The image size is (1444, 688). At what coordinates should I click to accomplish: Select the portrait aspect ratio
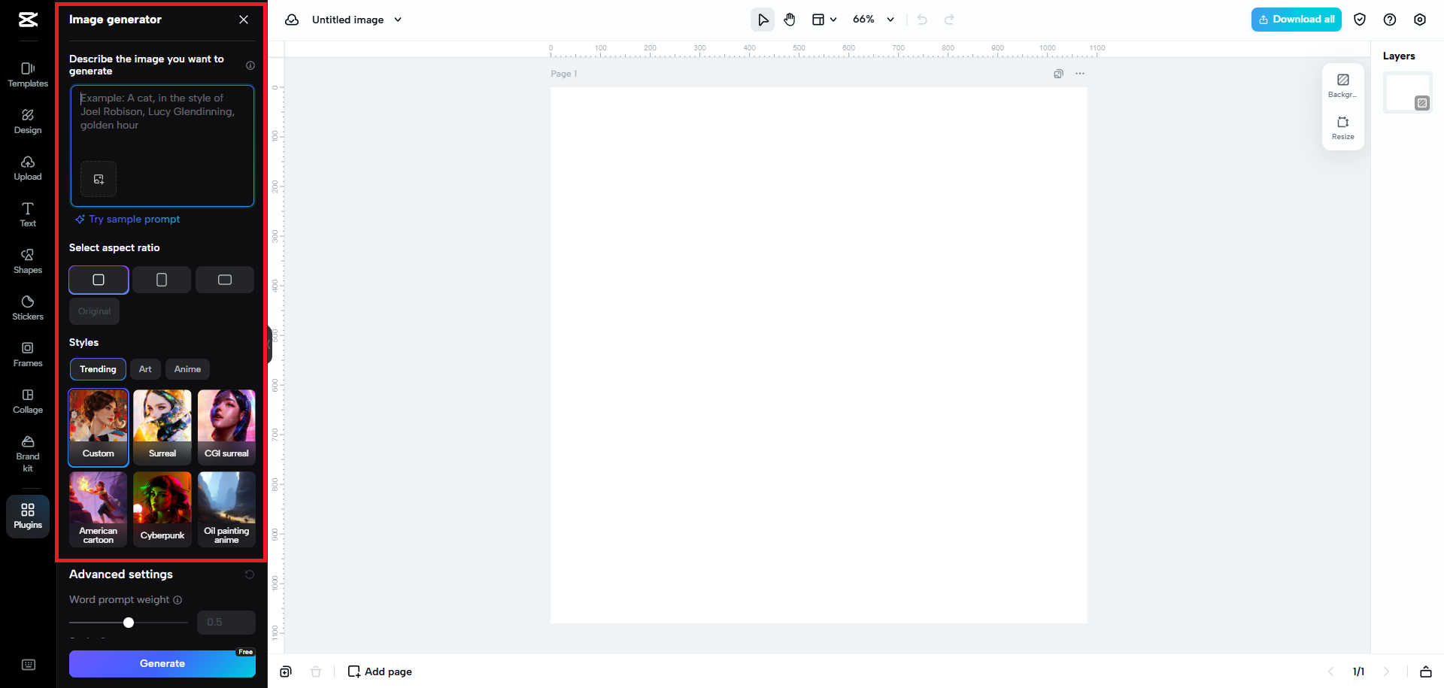[x=161, y=279]
